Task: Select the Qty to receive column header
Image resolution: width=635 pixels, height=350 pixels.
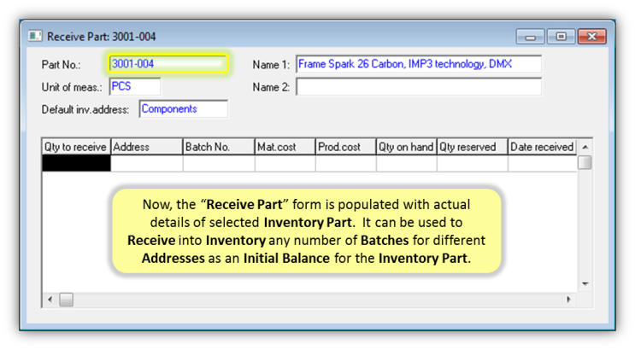Action: click(x=76, y=147)
